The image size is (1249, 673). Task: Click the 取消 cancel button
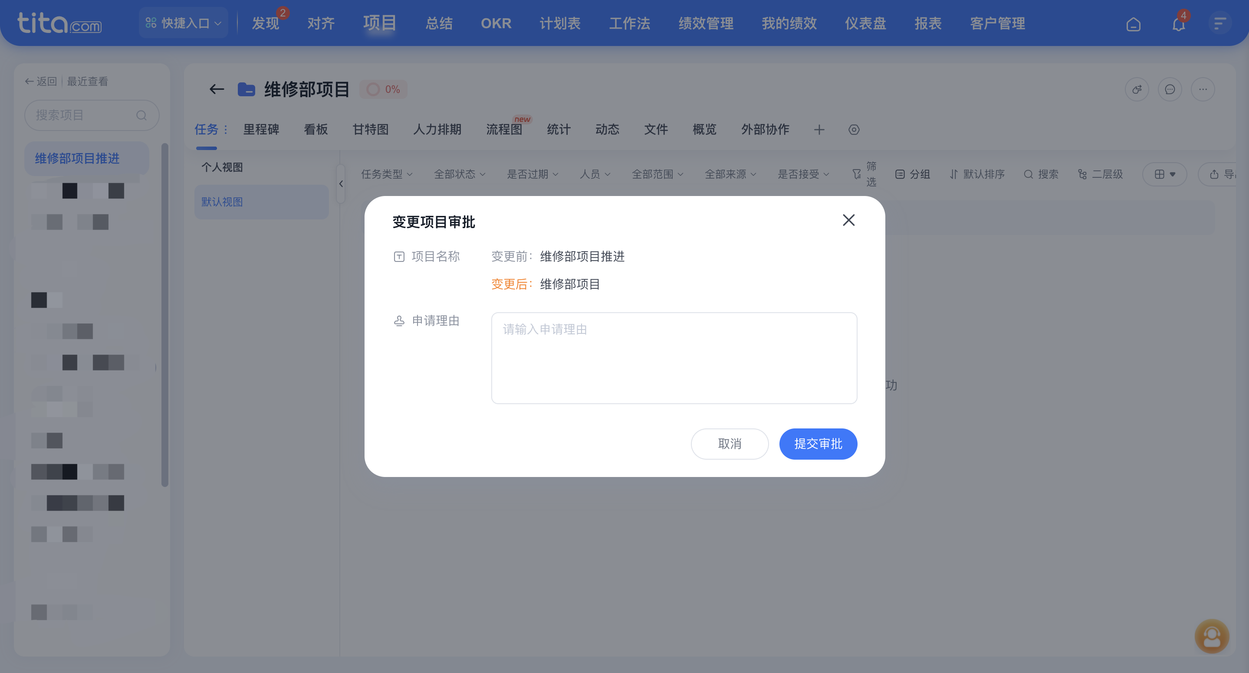click(x=730, y=444)
